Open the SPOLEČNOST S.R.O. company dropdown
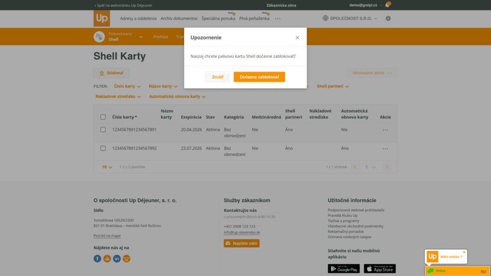The width and height of the screenshot is (491, 276). pos(350,18)
